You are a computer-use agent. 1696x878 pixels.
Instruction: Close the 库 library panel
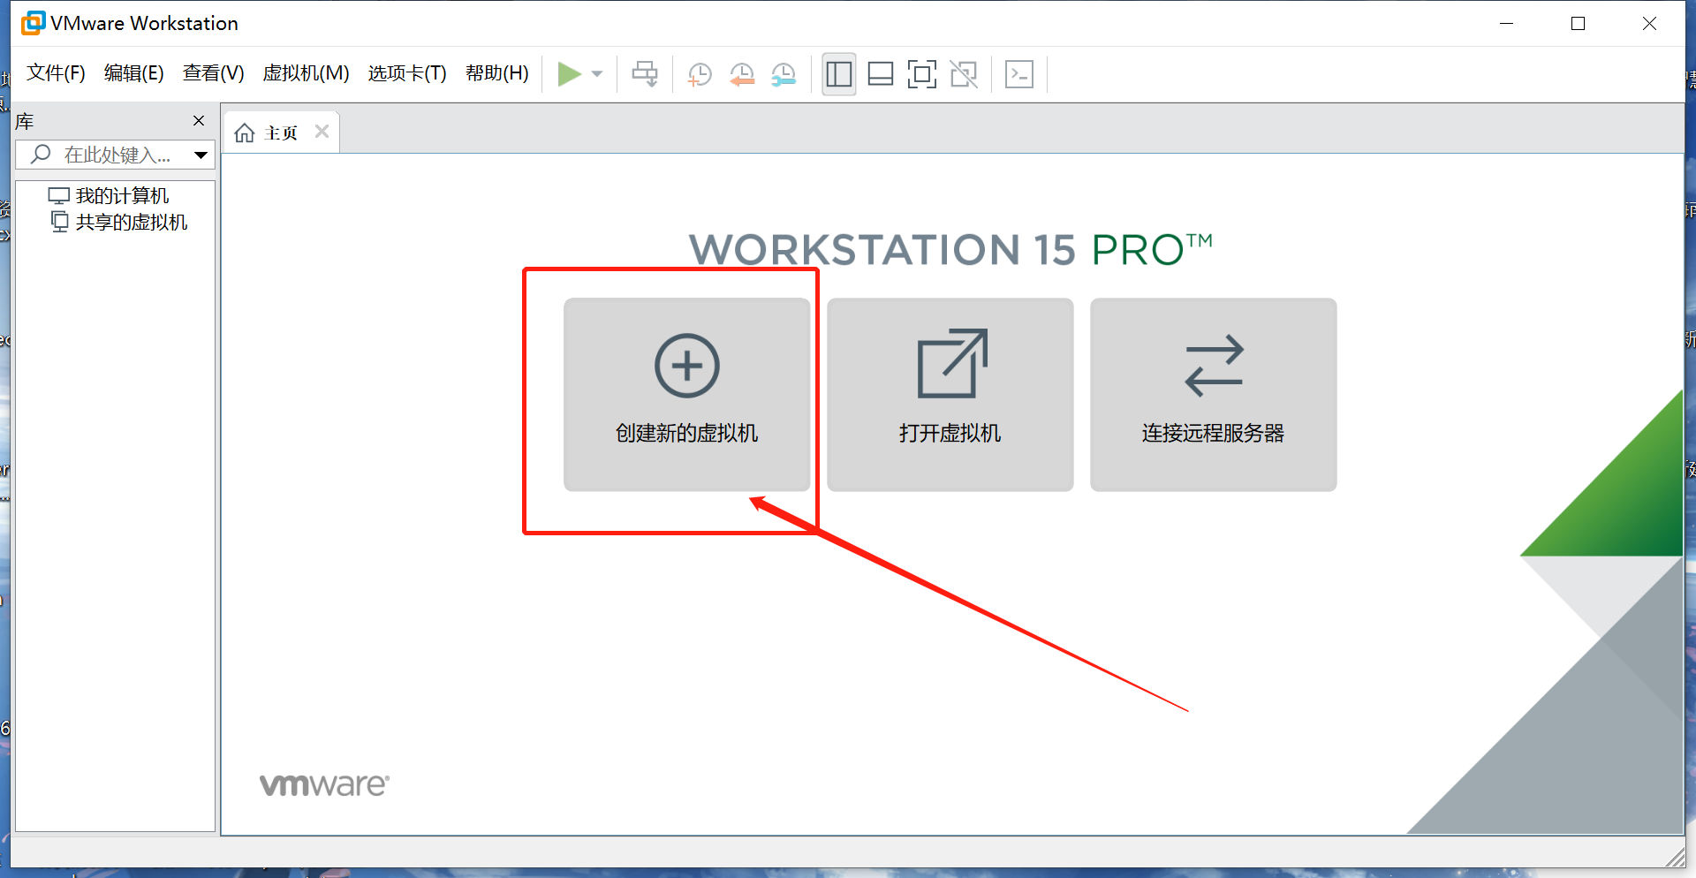[x=199, y=121]
